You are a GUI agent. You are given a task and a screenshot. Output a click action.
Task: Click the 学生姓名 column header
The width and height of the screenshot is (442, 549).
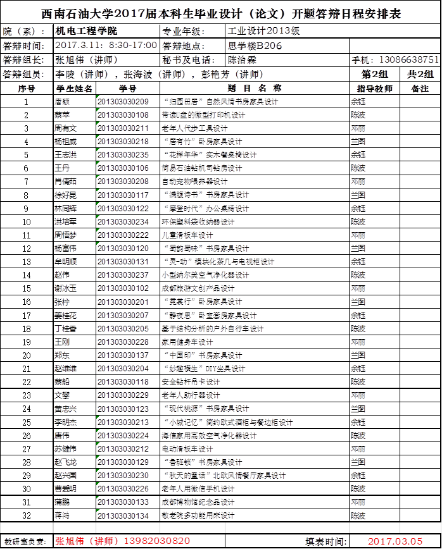75,88
